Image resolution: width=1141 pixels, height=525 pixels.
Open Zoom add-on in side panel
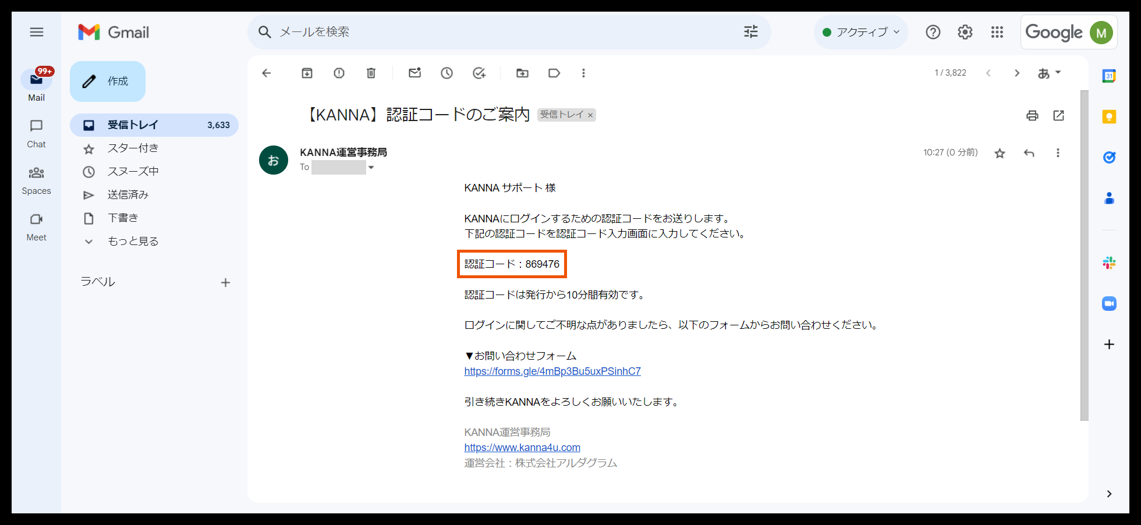tap(1109, 303)
